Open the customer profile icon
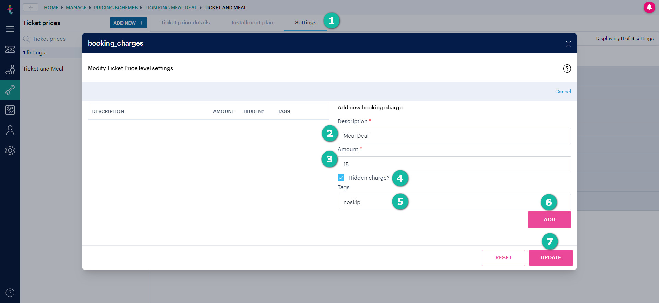 pyautogui.click(x=10, y=130)
